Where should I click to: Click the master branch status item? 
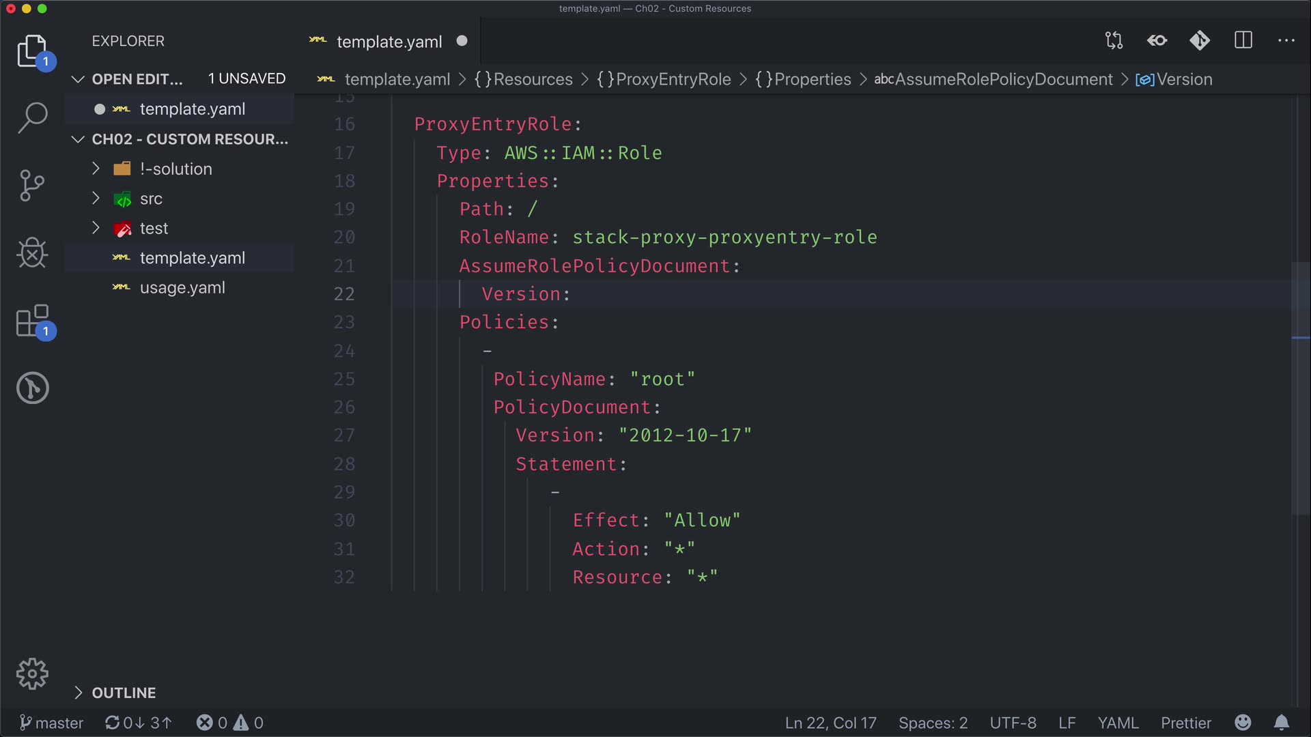tap(51, 723)
